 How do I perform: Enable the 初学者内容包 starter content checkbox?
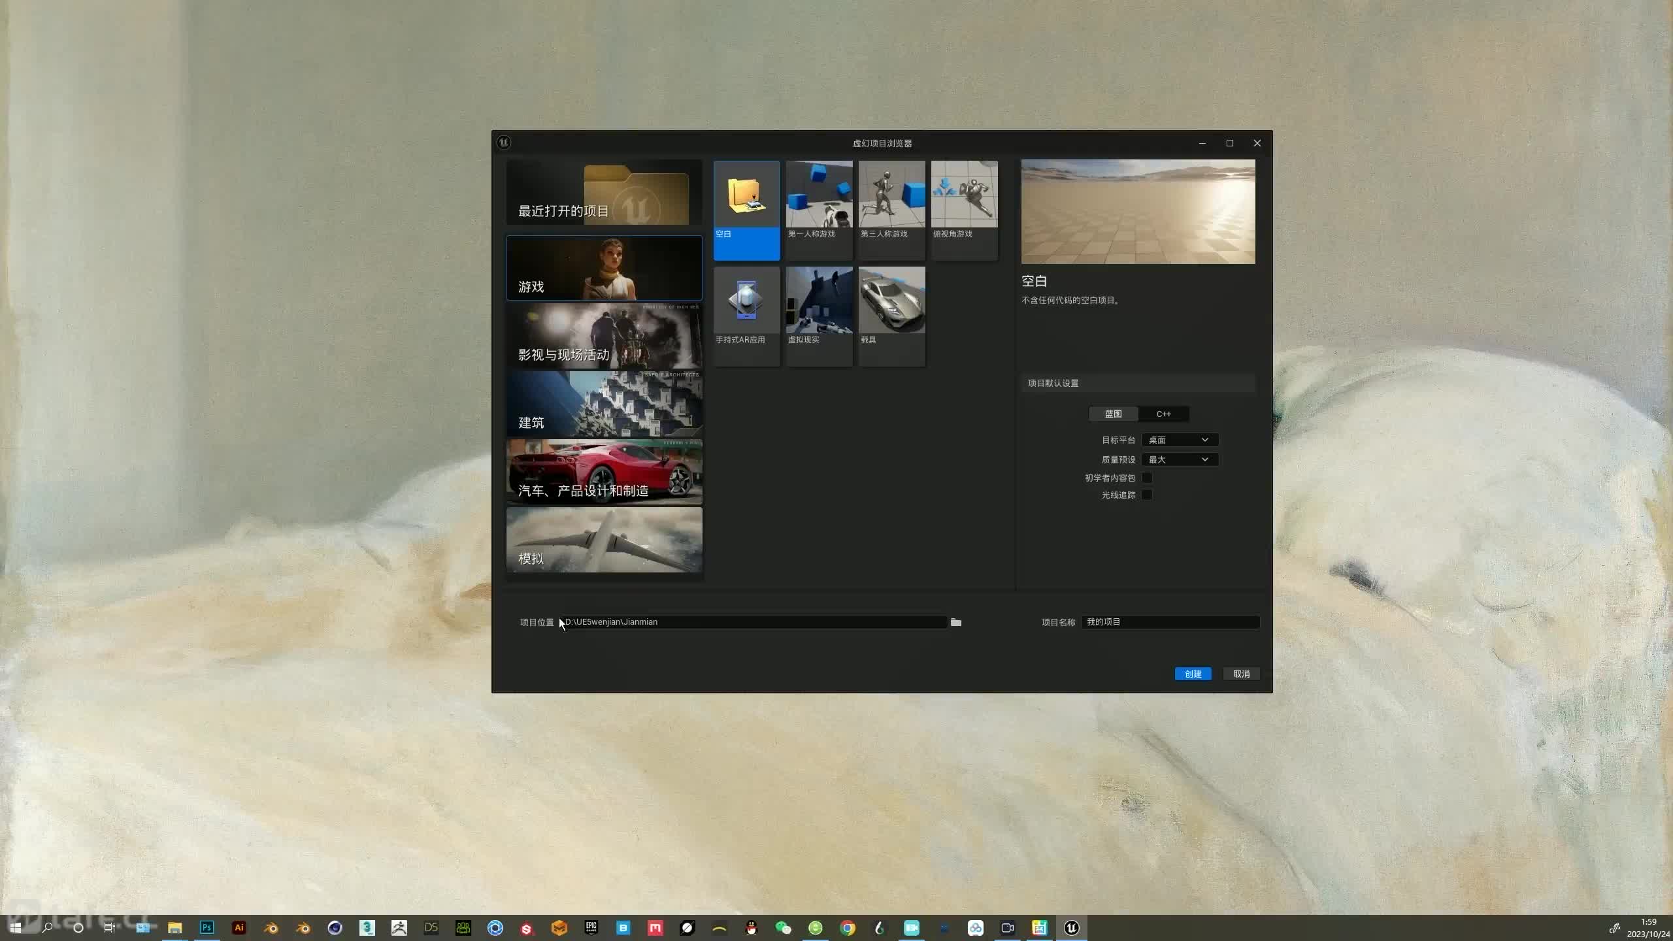(x=1147, y=478)
